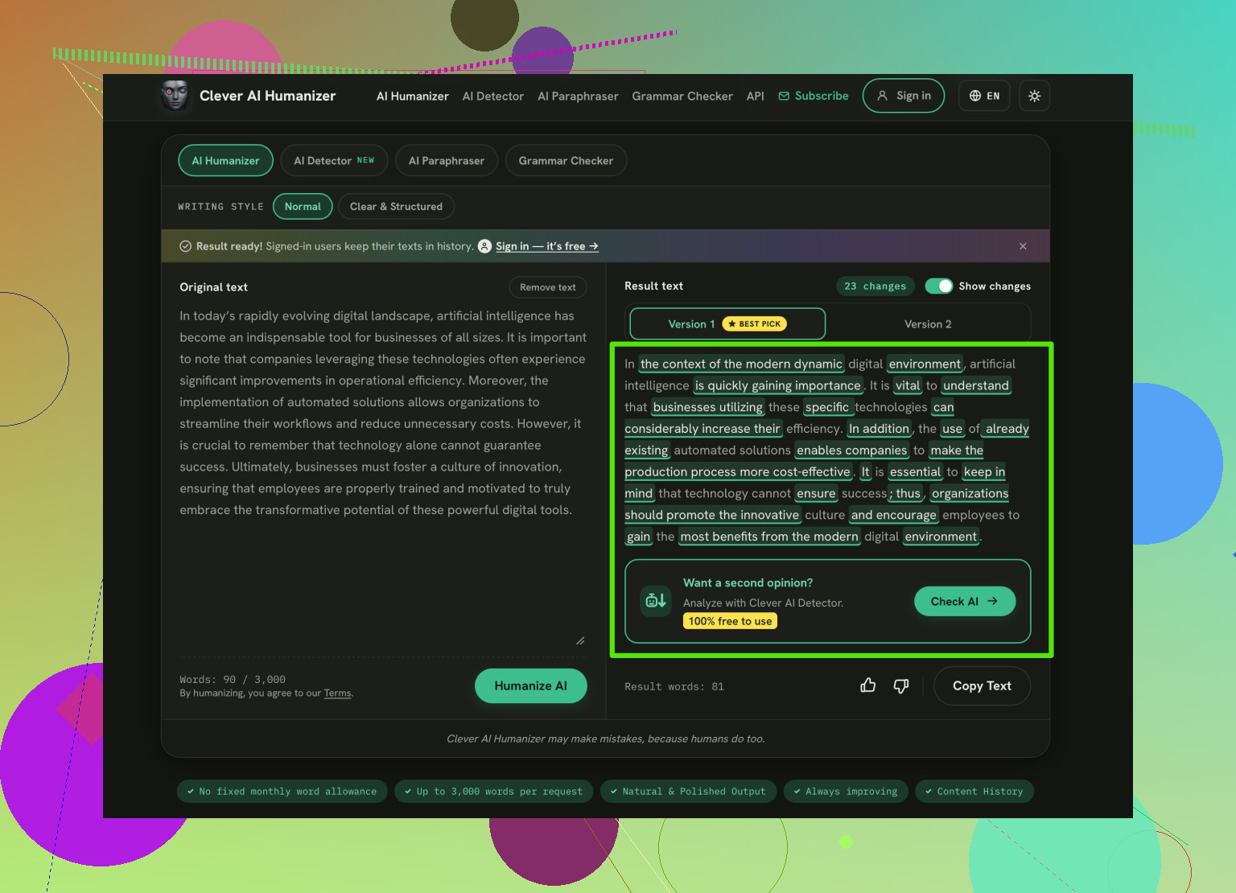
Task: Click the Sign in button in header
Action: [904, 96]
